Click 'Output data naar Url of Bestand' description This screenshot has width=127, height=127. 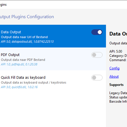(24, 37)
